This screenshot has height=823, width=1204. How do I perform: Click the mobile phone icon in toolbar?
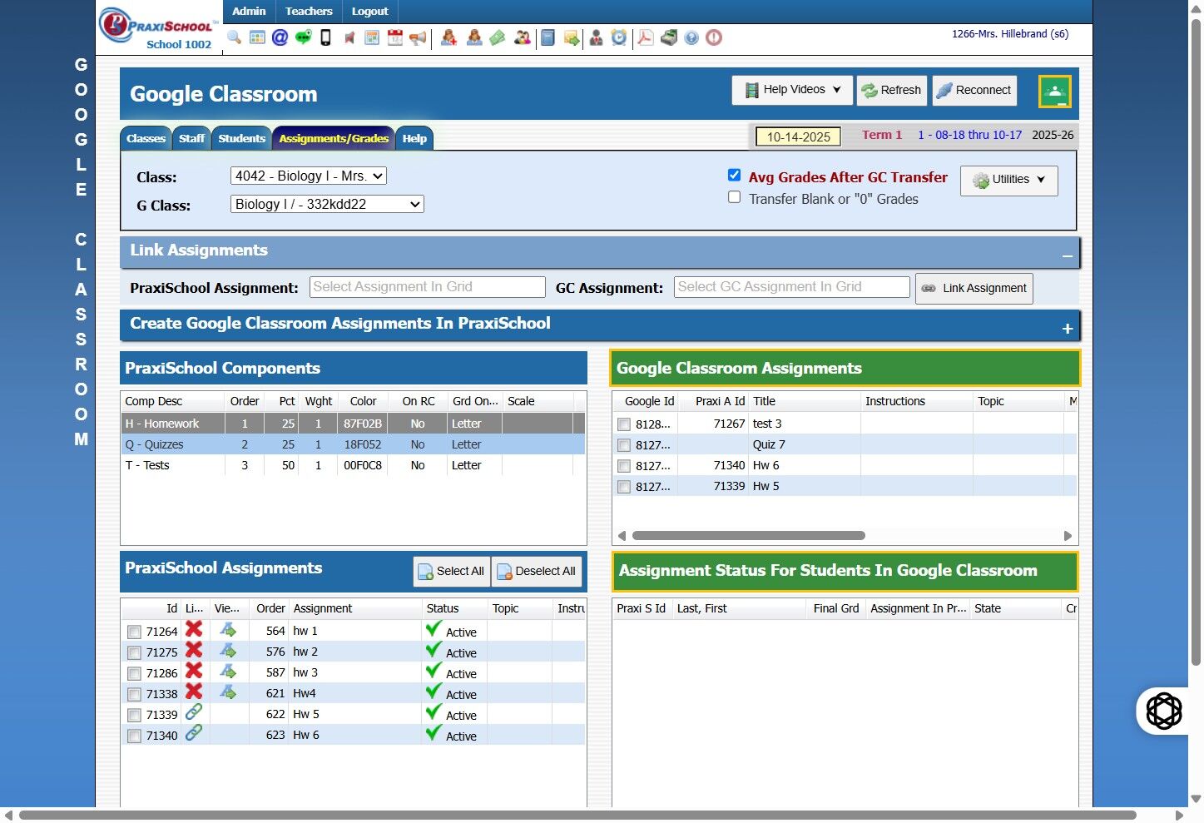(325, 37)
